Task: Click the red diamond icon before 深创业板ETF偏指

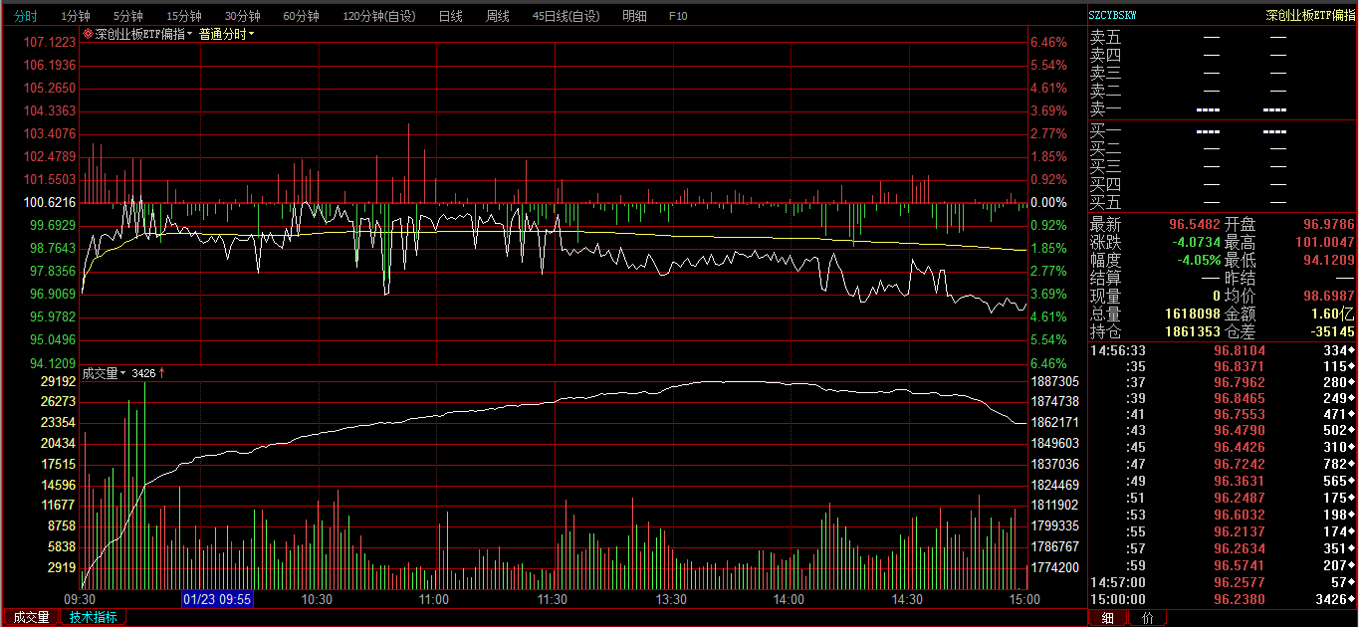Action: pos(89,34)
